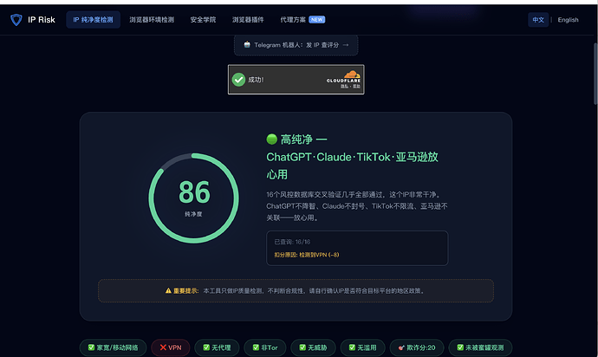Click the Cloudflare green success checkmark
The width and height of the screenshot is (598, 357).
(x=238, y=80)
